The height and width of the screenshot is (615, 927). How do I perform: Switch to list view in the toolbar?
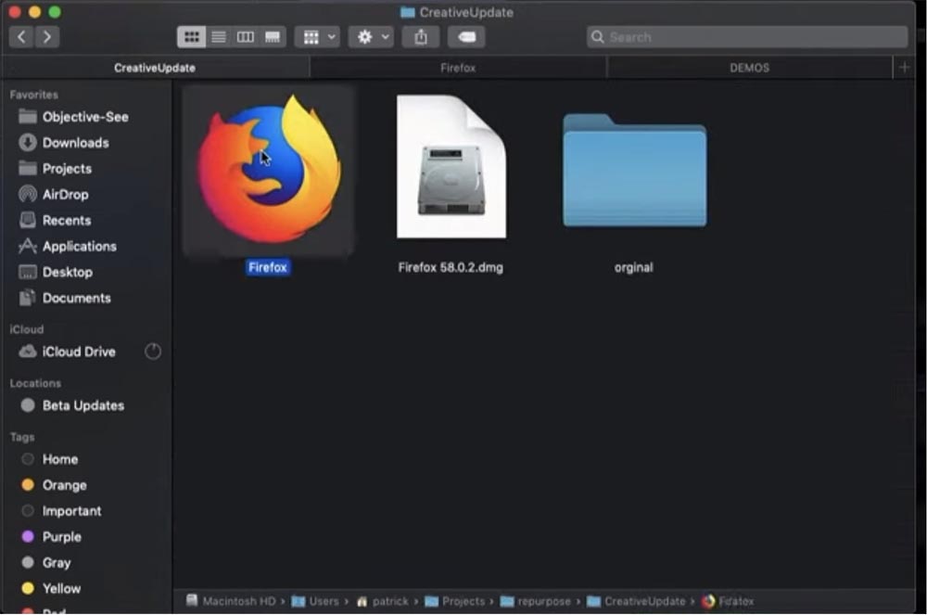[x=218, y=36]
